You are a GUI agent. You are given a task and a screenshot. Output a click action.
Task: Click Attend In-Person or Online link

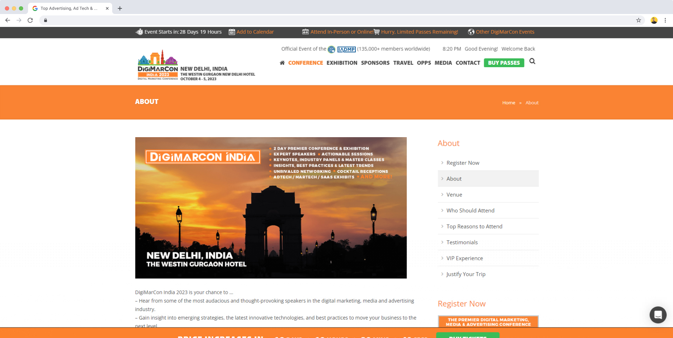tap(342, 32)
